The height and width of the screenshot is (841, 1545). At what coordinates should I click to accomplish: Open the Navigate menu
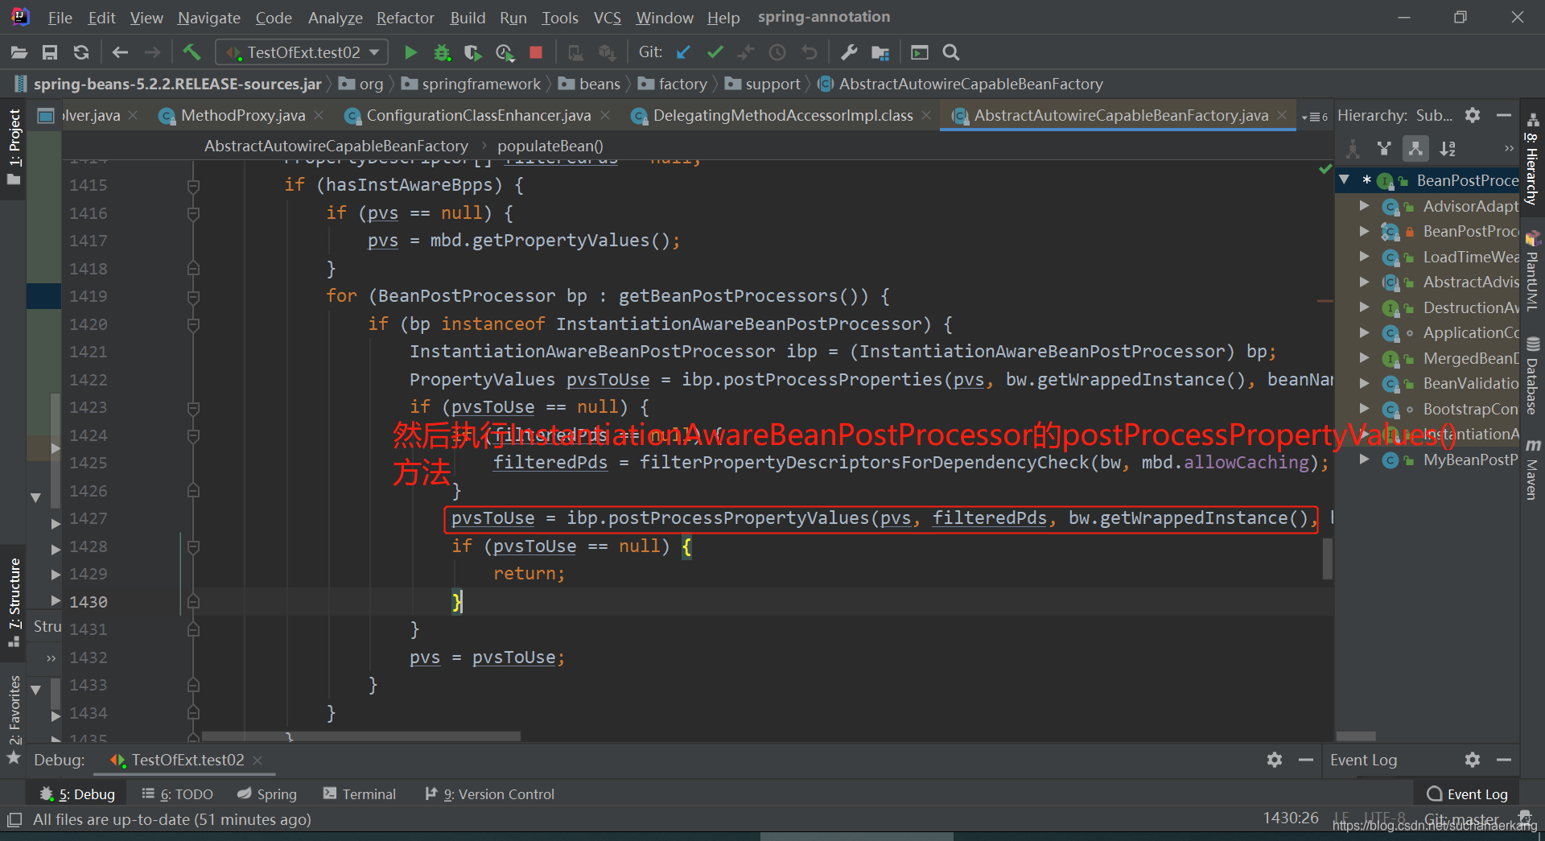(209, 18)
